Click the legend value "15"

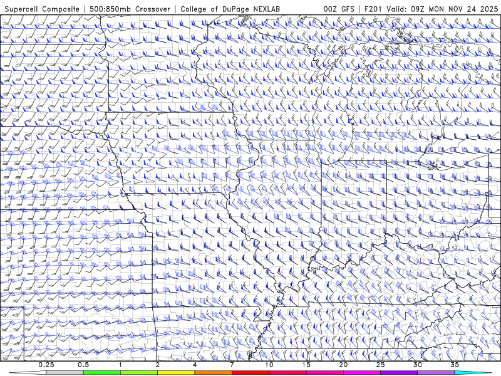[306, 365]
